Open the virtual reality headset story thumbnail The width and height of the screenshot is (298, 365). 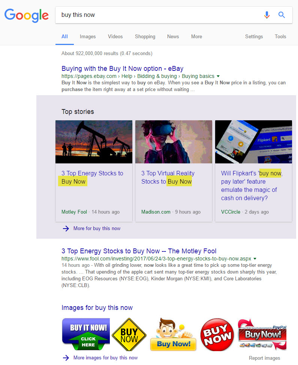tap(174, 142)
